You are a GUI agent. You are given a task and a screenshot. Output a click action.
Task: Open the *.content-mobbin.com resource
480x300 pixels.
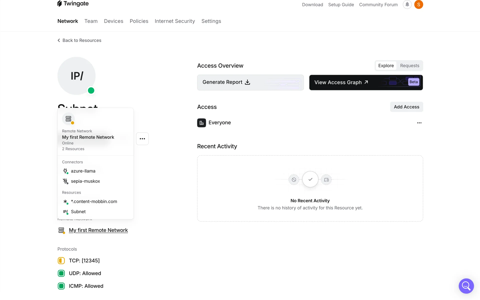point(94,201)
